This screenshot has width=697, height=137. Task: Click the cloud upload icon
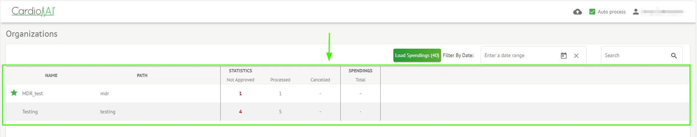tap(577, 12)
